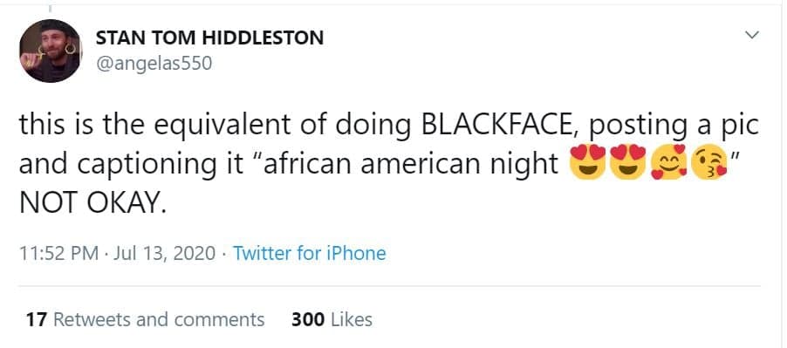Expand the tweet options chevron
The image size is (787, 348).
pyautogui.click(x=751, y=35)
